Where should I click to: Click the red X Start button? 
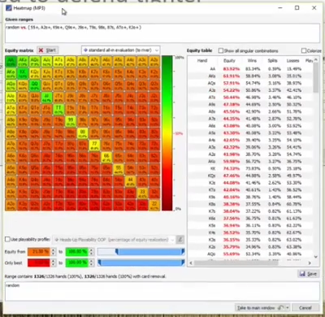[x=47, y=50]
